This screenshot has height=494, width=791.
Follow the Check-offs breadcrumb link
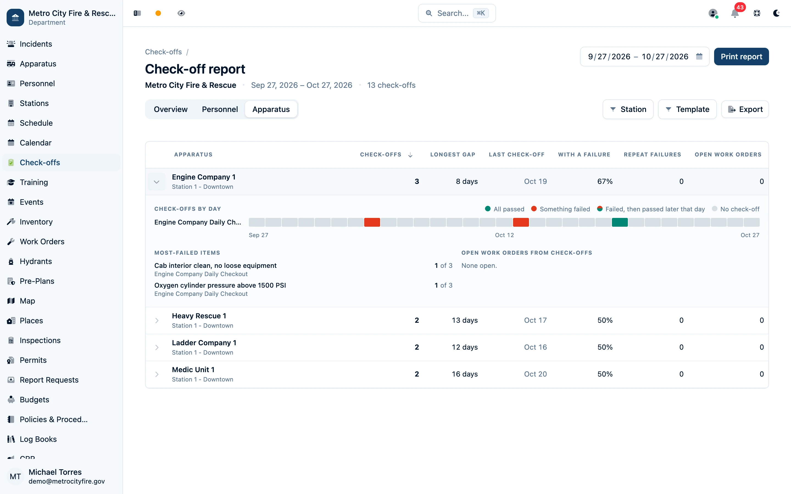pos(163,52)
